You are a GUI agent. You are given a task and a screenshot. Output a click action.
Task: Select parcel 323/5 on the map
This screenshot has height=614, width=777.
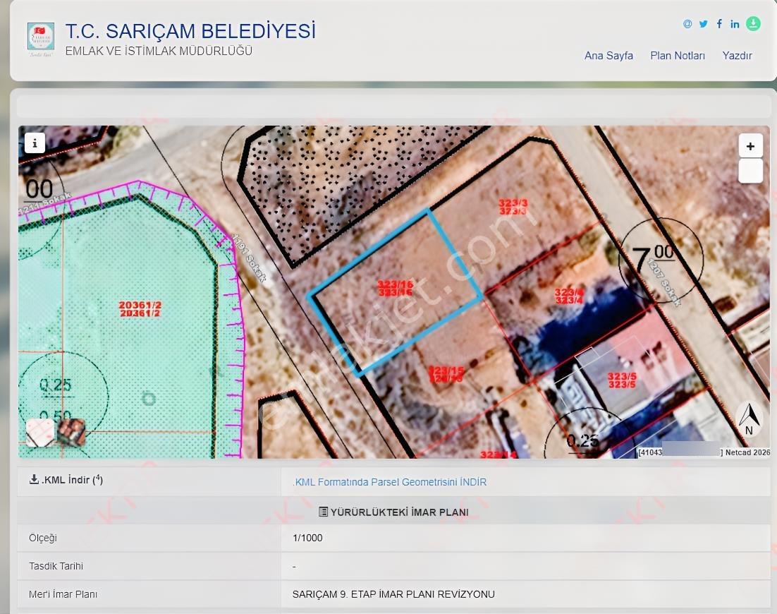[622, 380]
